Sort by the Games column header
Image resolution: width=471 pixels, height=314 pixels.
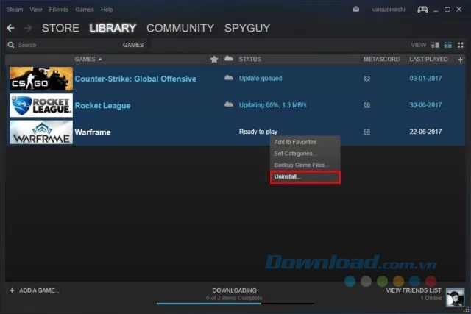point(88,59)
